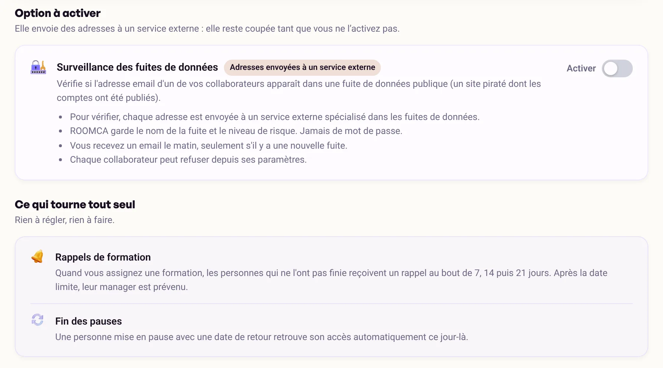Click the bell icon beside Rappels de formation
The height and width of the screenshot is (368, 663).
pos(38,256)
